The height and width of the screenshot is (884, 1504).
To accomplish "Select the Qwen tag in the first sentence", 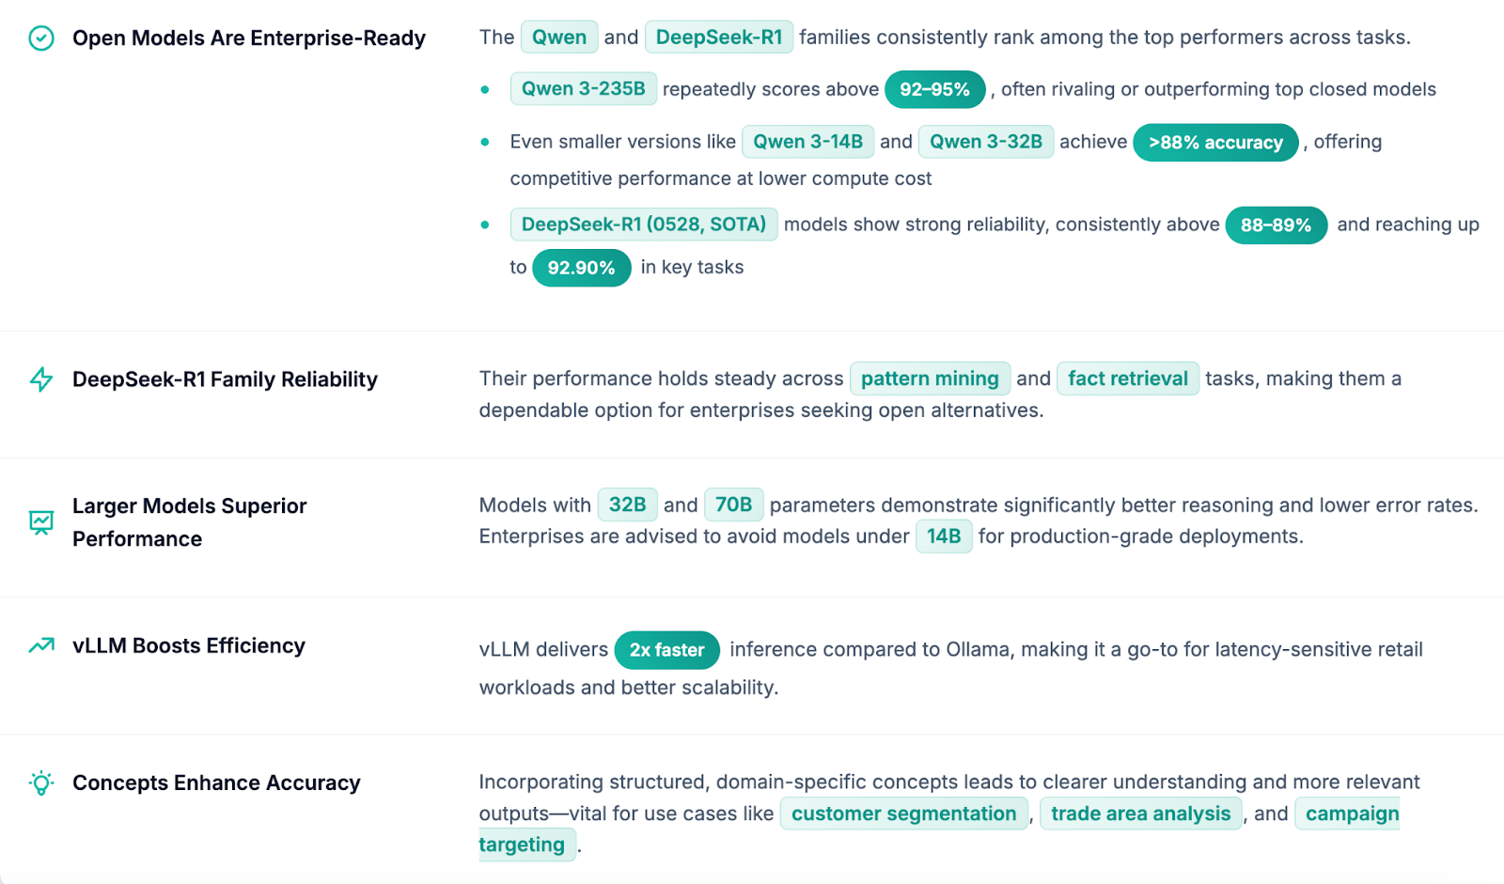I will [559, 38].
